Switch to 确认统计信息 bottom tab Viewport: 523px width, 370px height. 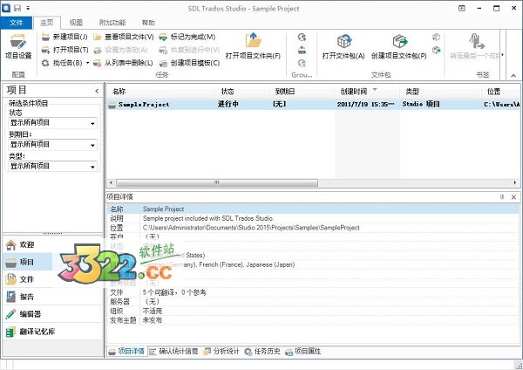pos(173,352)
